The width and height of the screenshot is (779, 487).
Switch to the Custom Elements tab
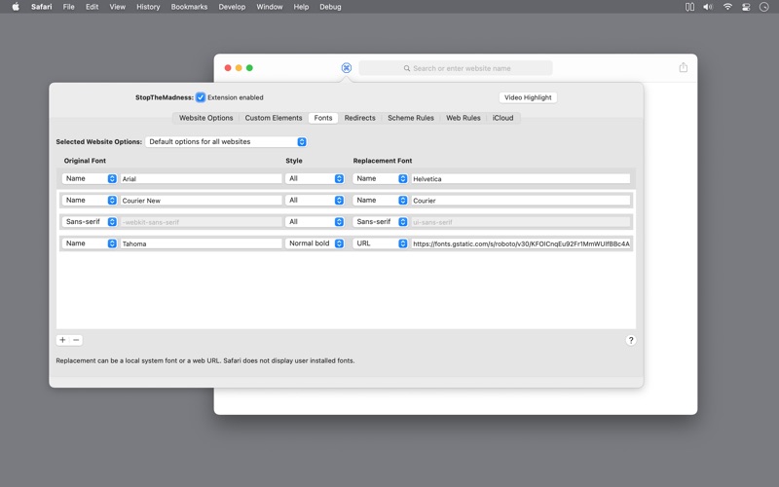click(273, 118)
